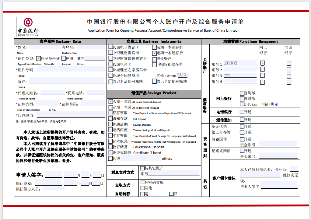Tick the 成长账户 checkbox
Image resolution: width=311 pixels, height=220 pixels.
click(x=154, y=59)
